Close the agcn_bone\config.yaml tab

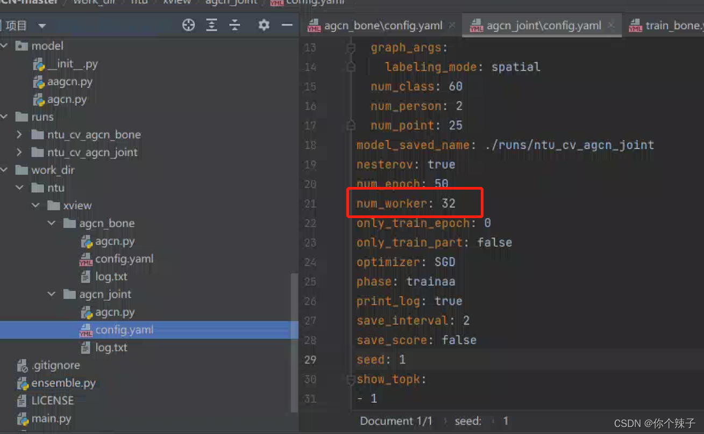point(452,25)
